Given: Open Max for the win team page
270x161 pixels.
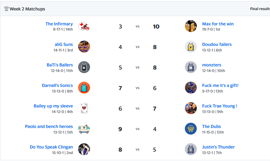Looking at the screenshot, I should tap(218, 24).
